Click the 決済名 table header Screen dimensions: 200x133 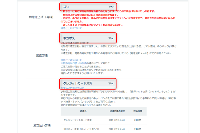[x=83, y=111]
